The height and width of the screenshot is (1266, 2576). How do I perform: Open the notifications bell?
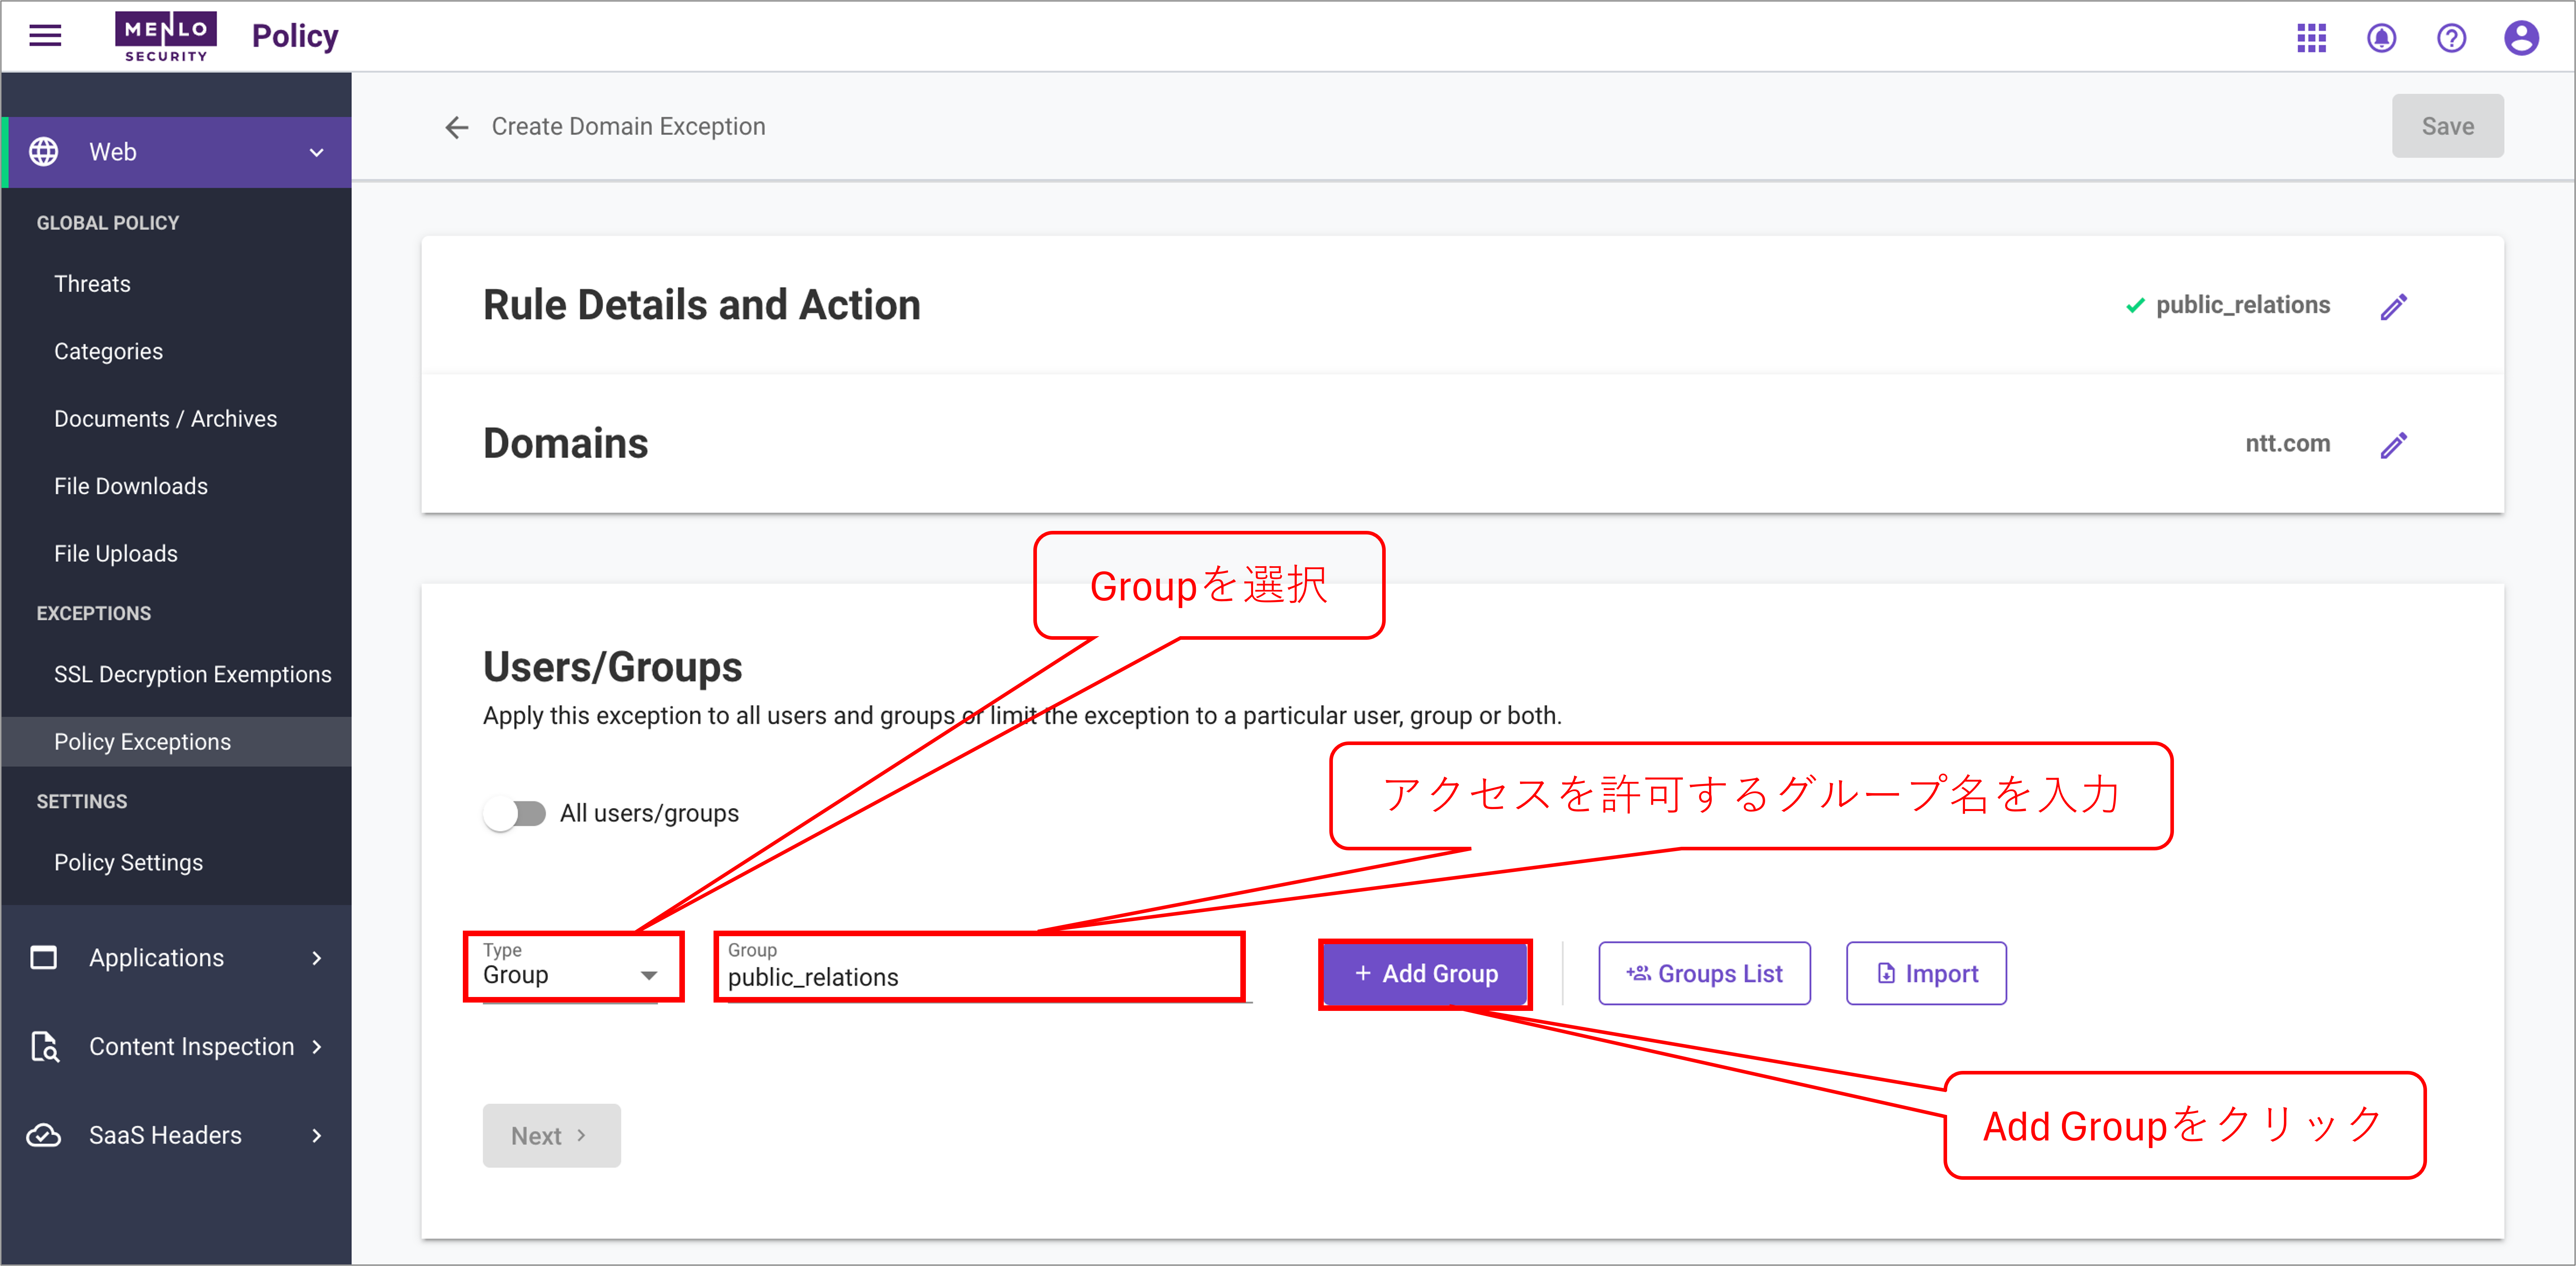coord(2382,38)
